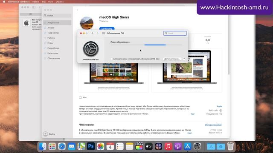The height and width of the screenshot is (153, 273).
Task: Go forward in Software Update window
Action: (x=98, y=33)
